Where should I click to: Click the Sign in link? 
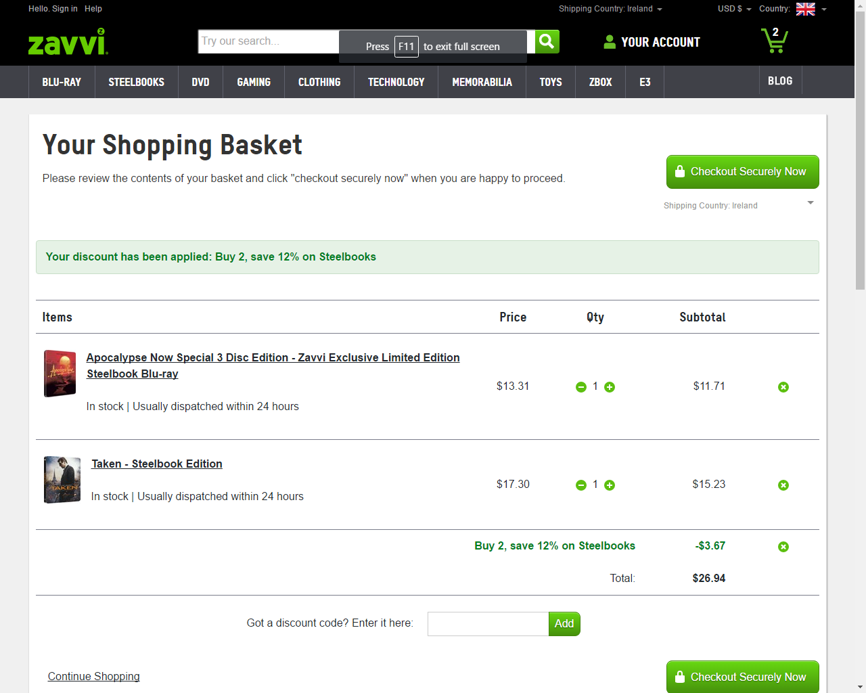pyautogui.click(x=65, y=9)
